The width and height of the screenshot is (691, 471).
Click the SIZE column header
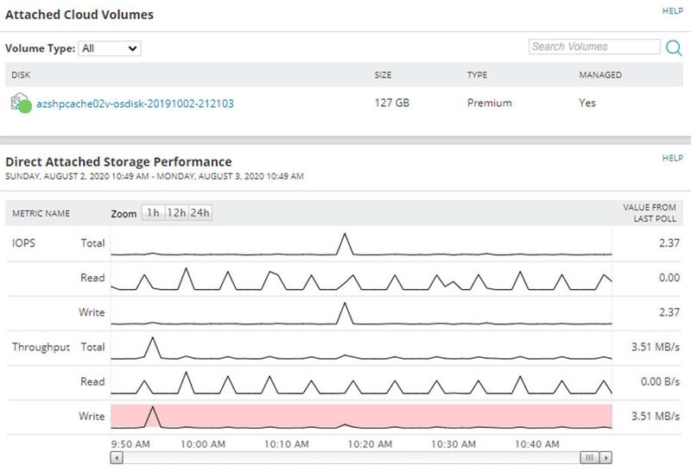tap(383, 75)
